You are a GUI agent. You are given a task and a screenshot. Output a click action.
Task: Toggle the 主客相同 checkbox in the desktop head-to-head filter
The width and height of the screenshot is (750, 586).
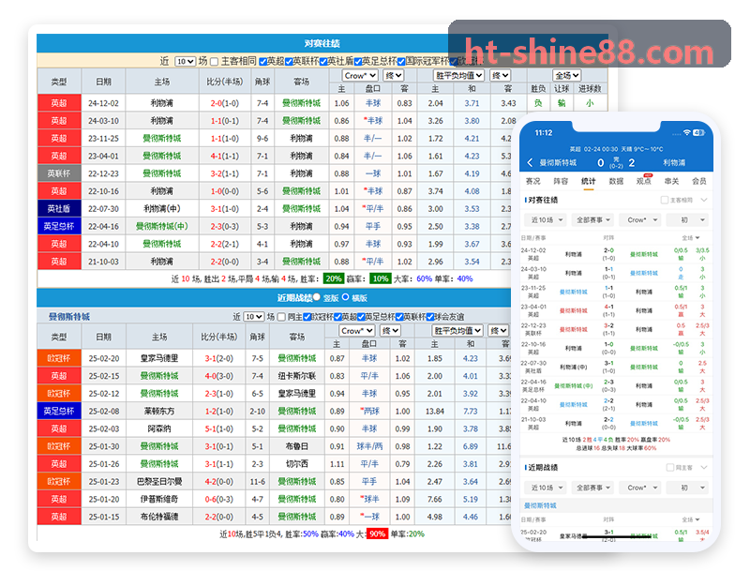point(215,61)
